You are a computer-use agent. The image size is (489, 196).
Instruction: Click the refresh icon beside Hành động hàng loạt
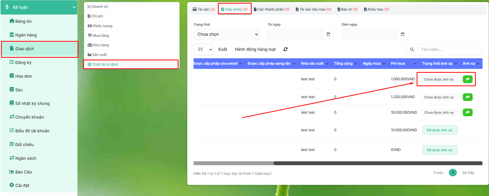pos(285,49)
